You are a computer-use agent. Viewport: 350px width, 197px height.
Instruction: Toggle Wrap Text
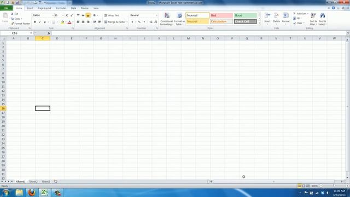(x=112, y=15)
